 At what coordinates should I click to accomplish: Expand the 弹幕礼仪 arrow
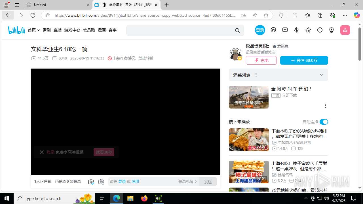click(196, 182)
